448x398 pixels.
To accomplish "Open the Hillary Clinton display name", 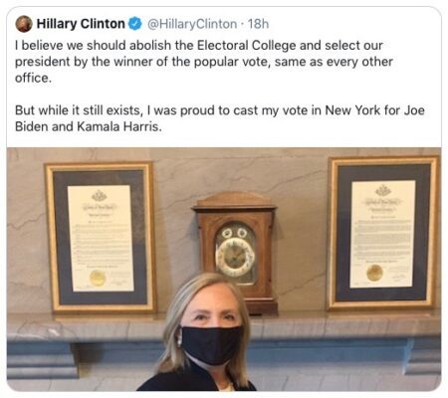I will 81,24.
